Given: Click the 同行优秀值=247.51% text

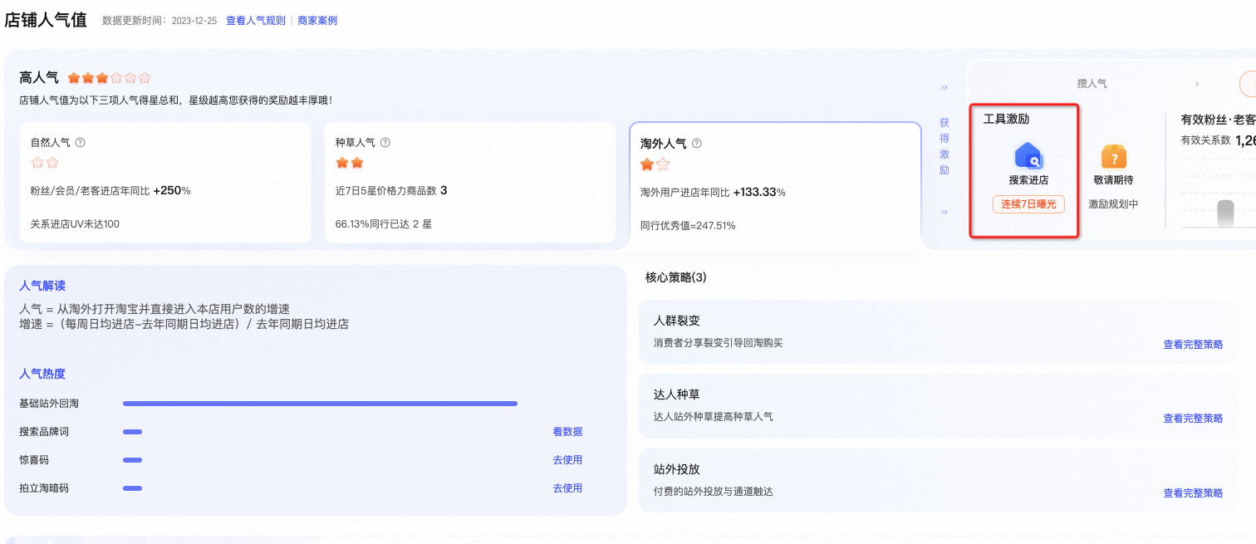Looking at the screenshot, I should click(x=688, y=225).
